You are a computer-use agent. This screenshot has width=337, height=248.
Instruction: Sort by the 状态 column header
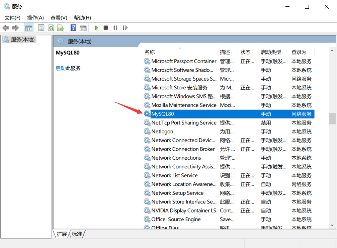click(x=248, y=52)
